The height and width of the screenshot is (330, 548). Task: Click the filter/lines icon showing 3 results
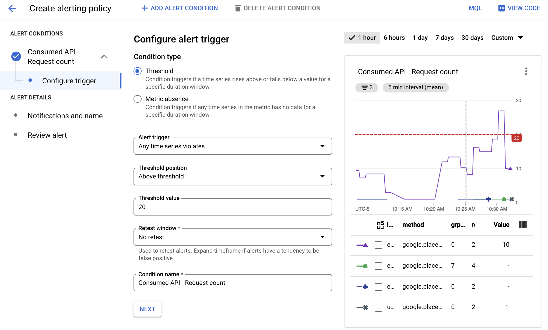coord(367,87)
